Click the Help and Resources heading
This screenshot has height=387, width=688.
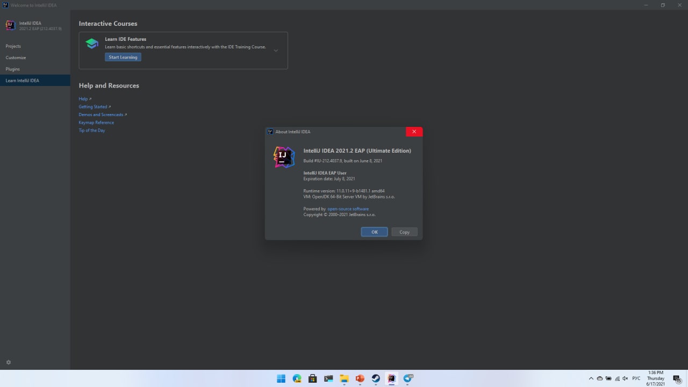click(109, 85)
